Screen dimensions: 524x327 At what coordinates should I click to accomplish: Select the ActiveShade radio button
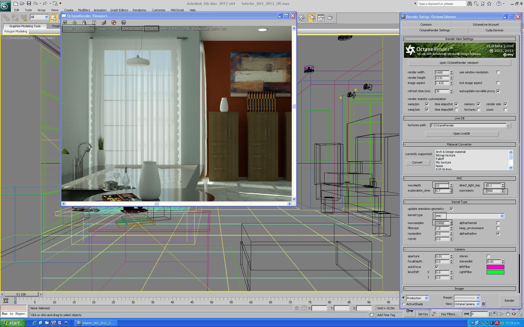point(403,304)
